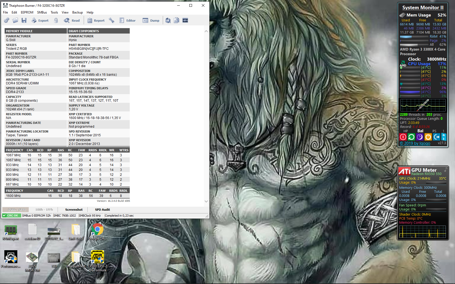Open the Edit menu
This screenshot has width=455, height=284.
14,12
